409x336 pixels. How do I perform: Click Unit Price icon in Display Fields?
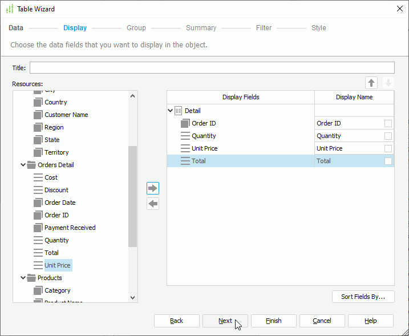pyautogui.click(x=185, y=148)
